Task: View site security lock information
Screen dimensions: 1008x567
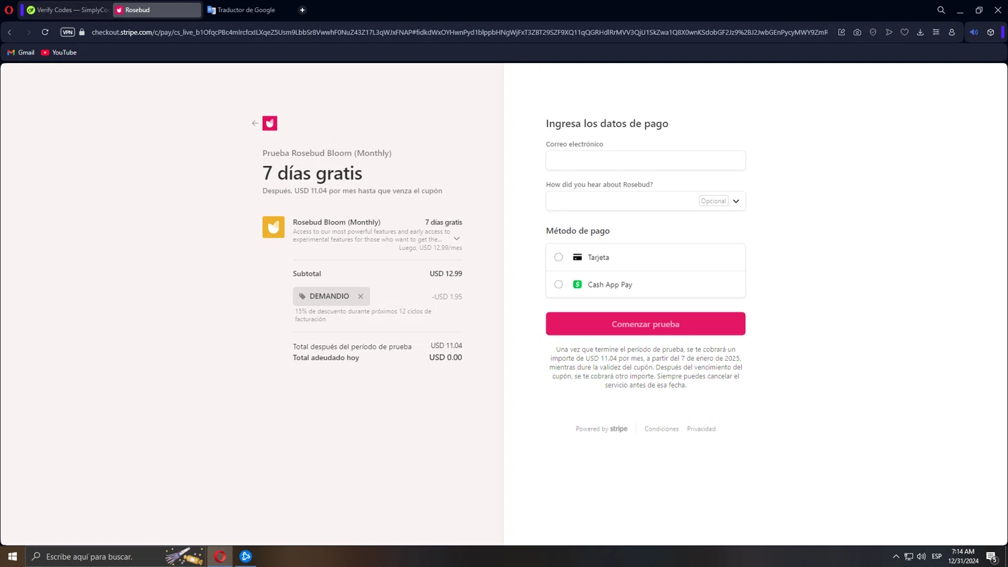Action: (x=82, y=32)
